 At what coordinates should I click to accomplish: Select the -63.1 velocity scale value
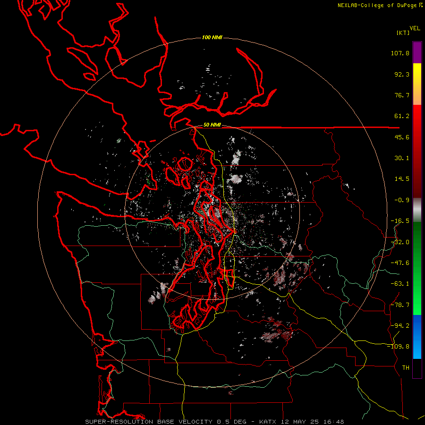click(400, 284)
